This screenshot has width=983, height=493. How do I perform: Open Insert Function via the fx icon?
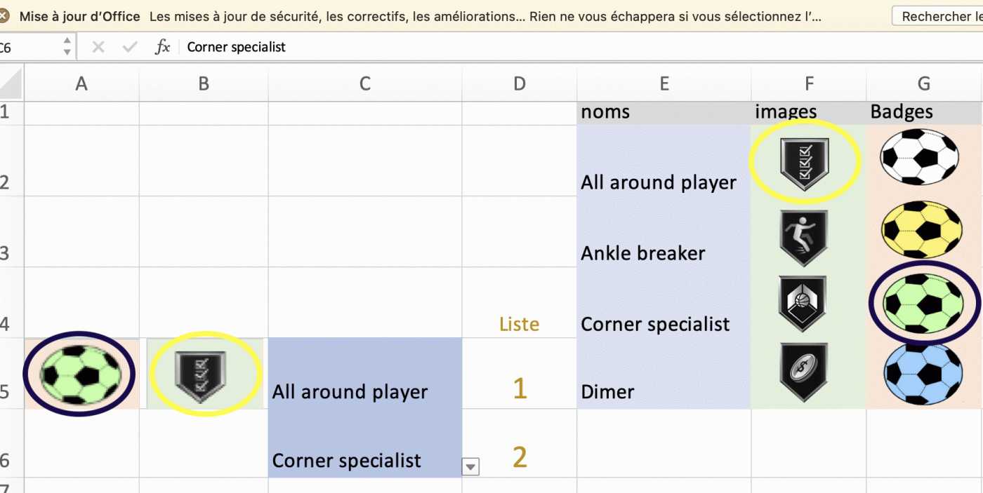pos(162,47)
